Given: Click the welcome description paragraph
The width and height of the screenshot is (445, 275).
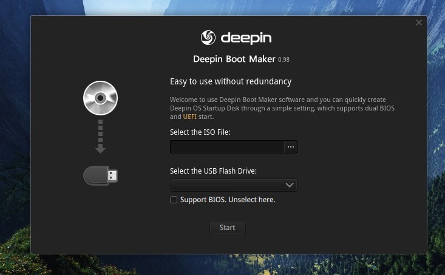Looking at the screenshot, I should pyautogui.click(x=286, y=108).
